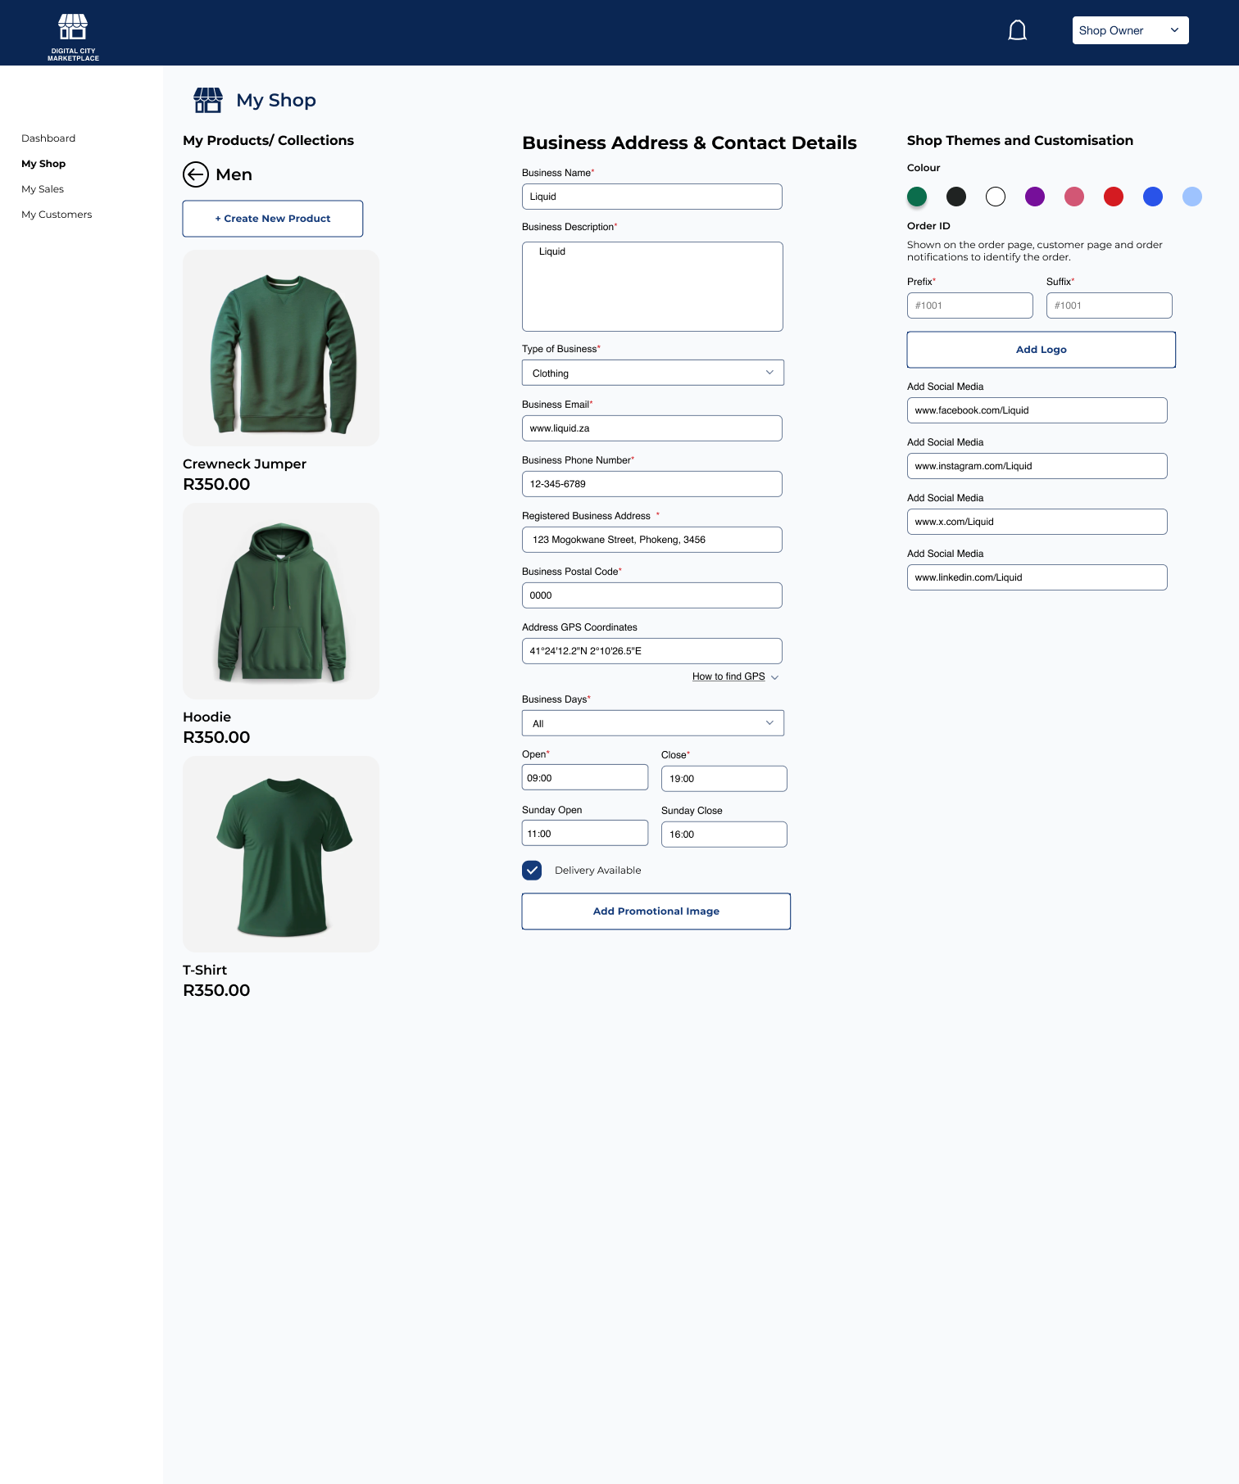Open My Sales from the sidebar
Image resolution: width=1239 pixels, height=1484 pixels.
43,189
